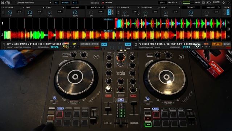This screenshot has height=131, width=232.
Task: Click FX 2 Macro FX knob showing 0%
Action: (207, 13)
